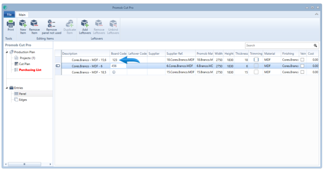The width and height of the screenshot is (324, 169).
Task: Sort by Board Code column header
Action: point(118,54)
